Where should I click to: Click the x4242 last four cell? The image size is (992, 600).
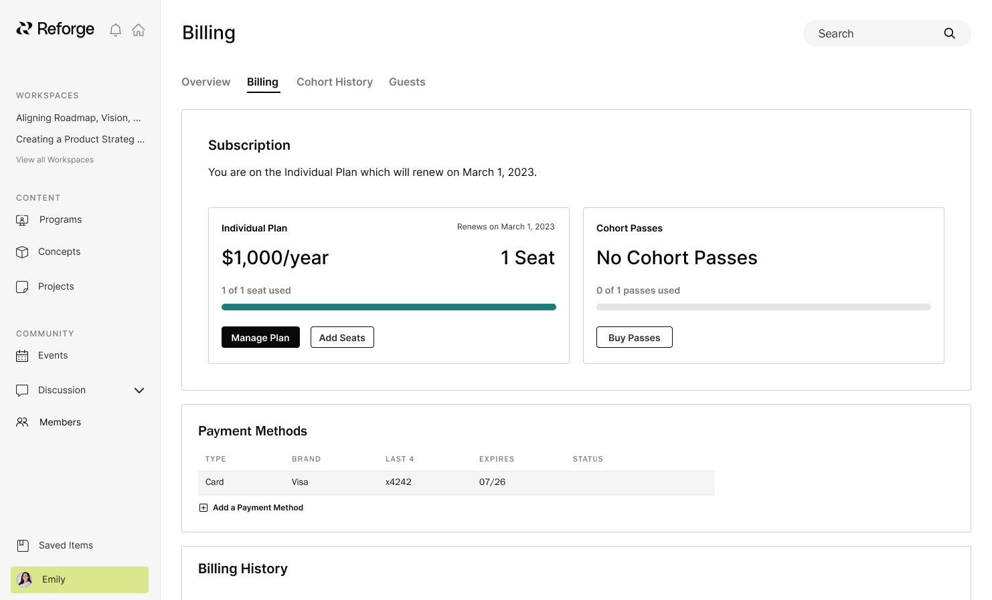tap(398, 482)
